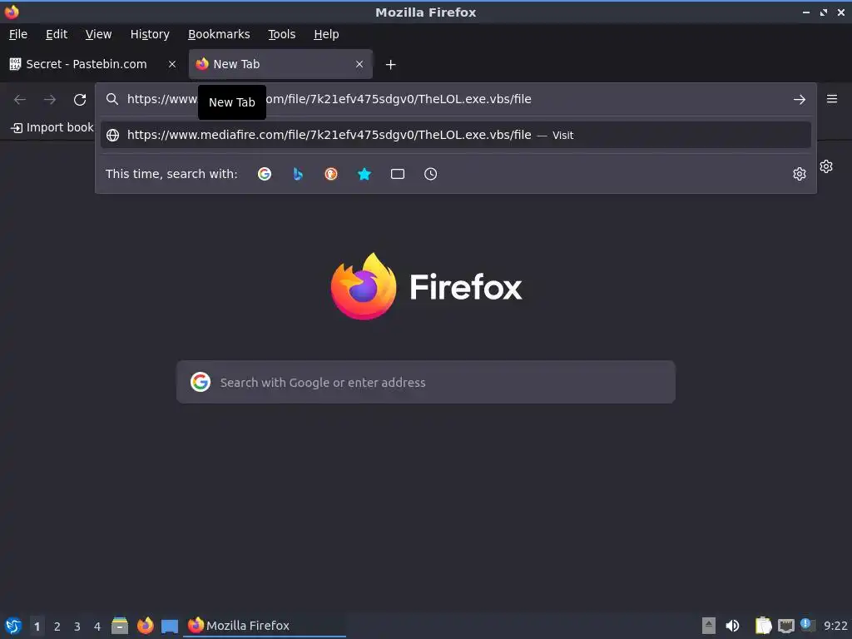
Task: Open the Firefox hamburger menu
Action: click(x=832, y=99)
